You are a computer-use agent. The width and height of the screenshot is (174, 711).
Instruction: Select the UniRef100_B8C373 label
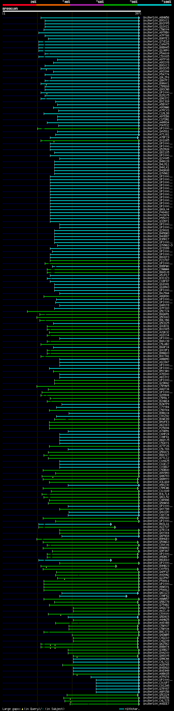pyautogui.click(x=156, y=632)
